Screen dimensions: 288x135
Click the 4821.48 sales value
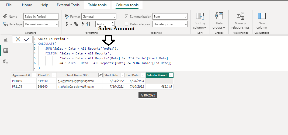tap(159, 86)
